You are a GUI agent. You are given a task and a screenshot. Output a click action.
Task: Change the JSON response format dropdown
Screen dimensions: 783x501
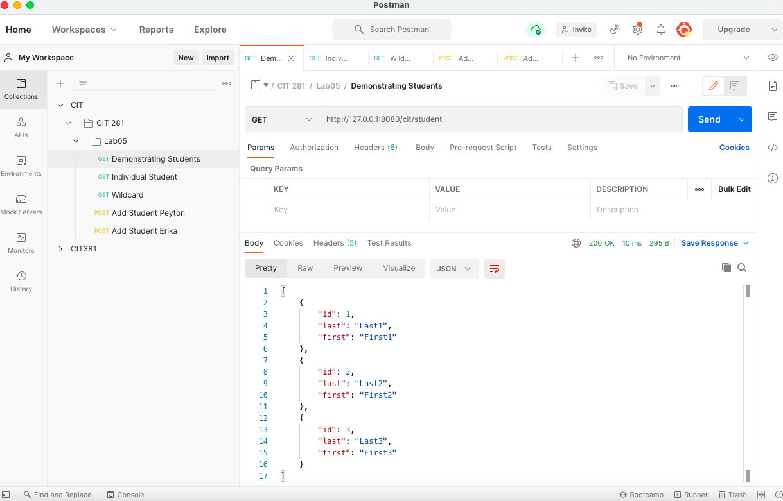pos(454,269)
